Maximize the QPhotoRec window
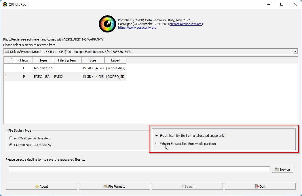The image size is (302, 196). (x=282, y=4)
